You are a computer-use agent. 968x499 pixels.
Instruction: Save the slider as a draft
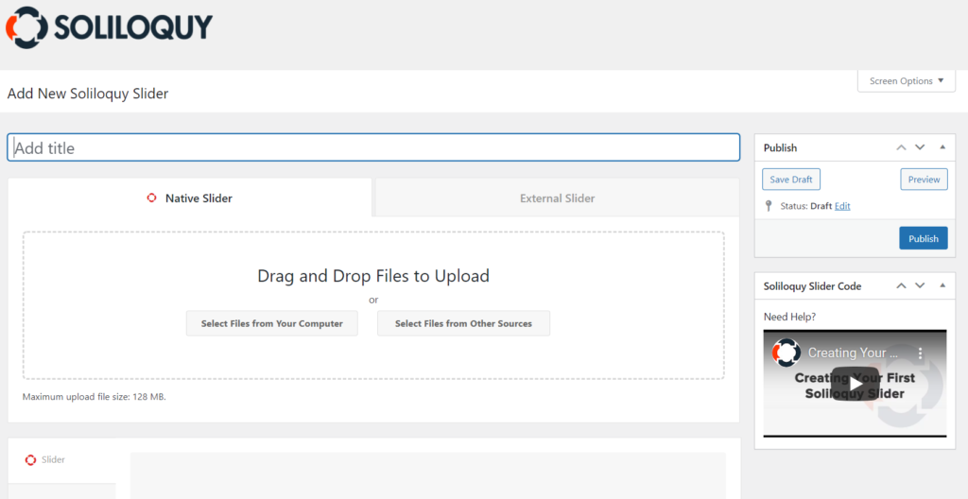pyautogui.click(x=791, y=180)
